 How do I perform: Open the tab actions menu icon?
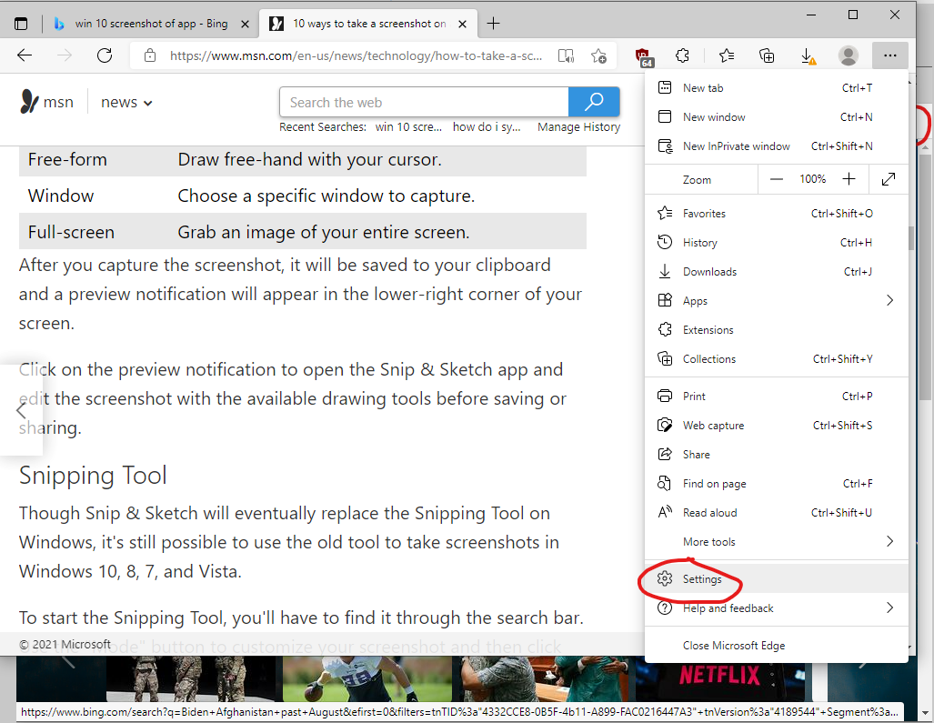pyautogui.click(x=21, y=24)
